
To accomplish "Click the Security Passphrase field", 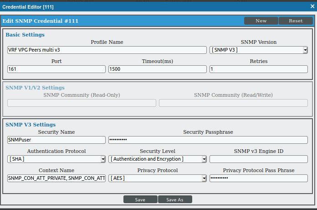I will (x=208, y=140).
